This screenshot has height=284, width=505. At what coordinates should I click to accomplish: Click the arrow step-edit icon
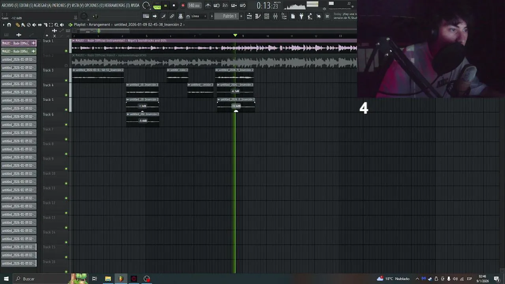(155, 16)
